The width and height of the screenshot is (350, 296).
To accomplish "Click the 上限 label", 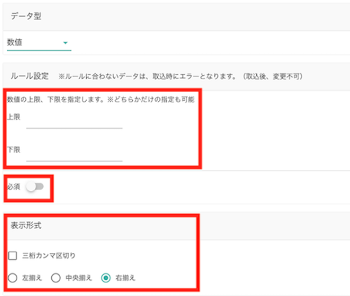I will tap(14, 117).
